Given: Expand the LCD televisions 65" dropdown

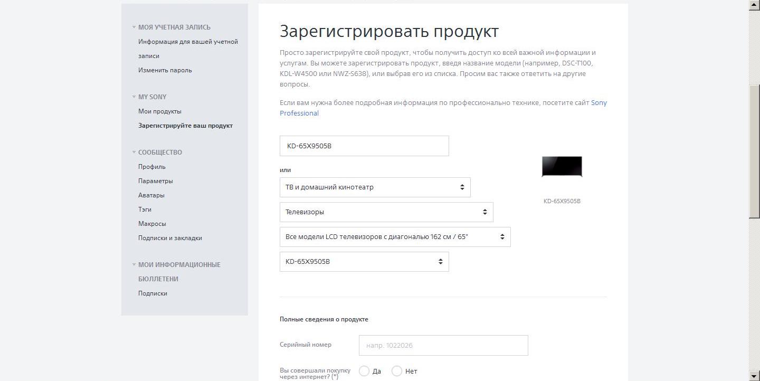Looking at the screenshot, I should (x=395, y=237).
